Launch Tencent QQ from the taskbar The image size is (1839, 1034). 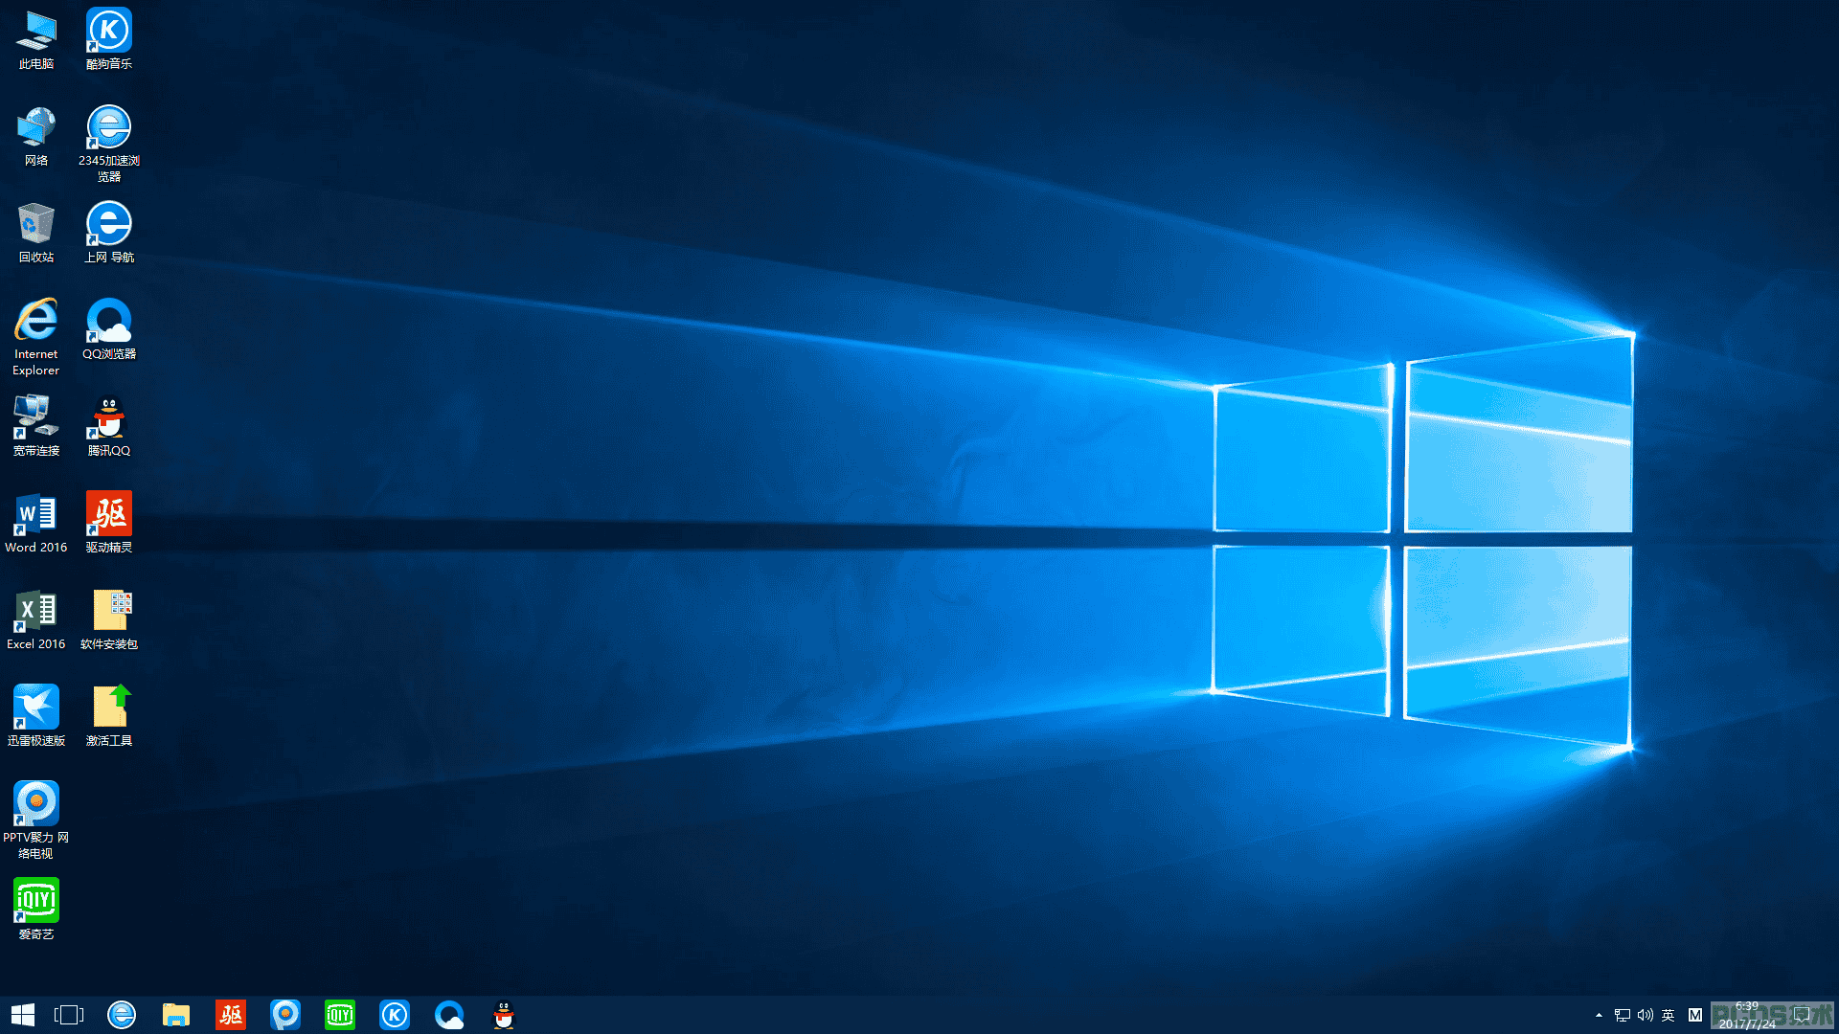tap(504, 1015)
